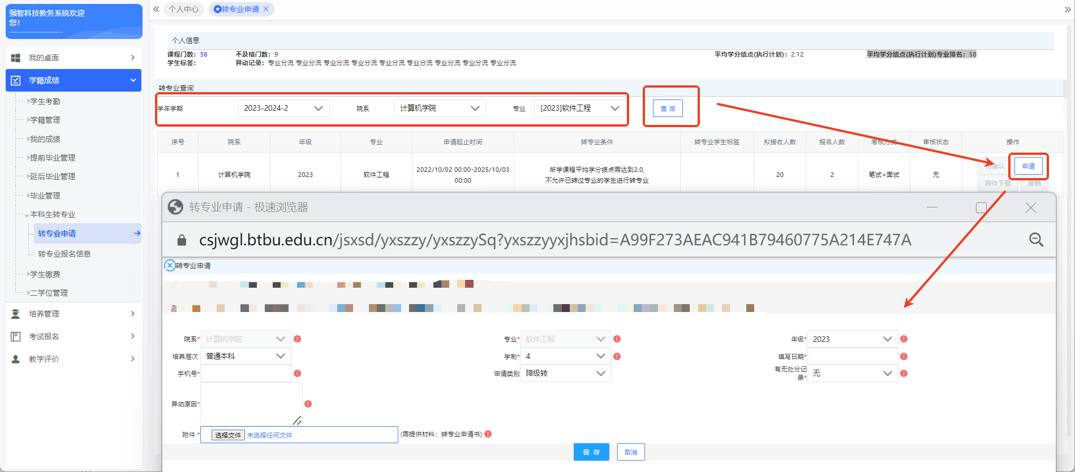Click the double-right arrows at top right
1075x472 pixels.
tap(1068, 9)
